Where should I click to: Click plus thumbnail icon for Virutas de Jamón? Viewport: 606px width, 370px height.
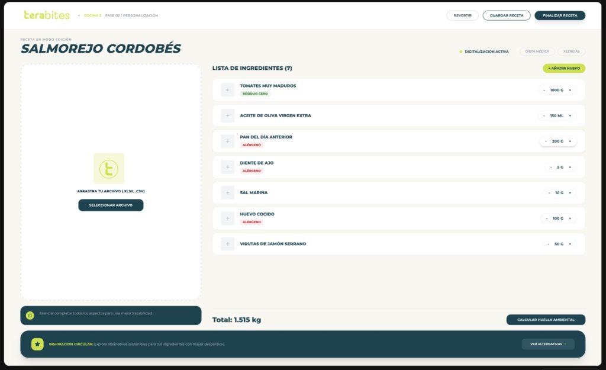(x=227, y=244)
